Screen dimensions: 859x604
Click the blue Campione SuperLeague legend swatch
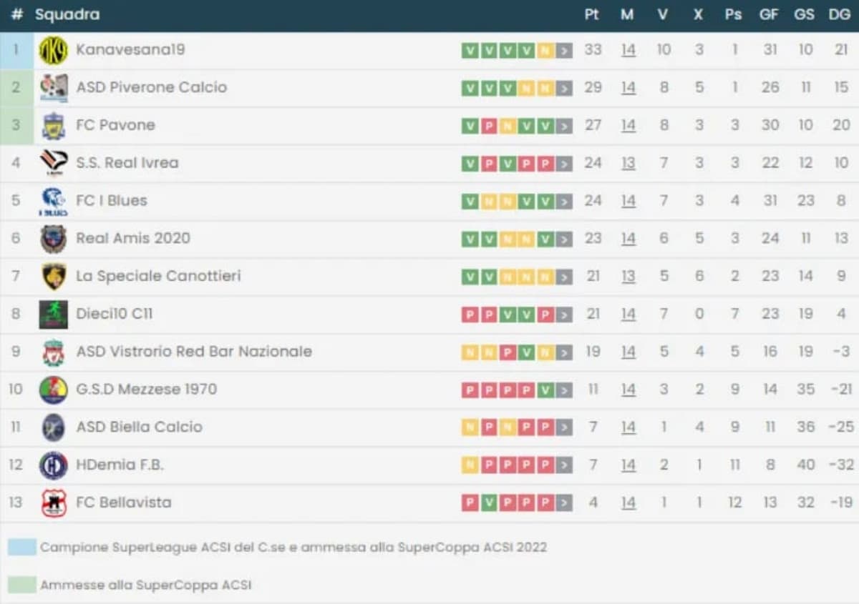pyautogui.click(x=21, y=548)
